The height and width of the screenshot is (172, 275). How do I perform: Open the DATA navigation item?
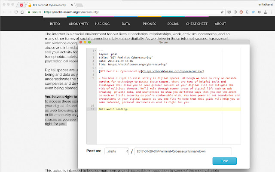126,24
